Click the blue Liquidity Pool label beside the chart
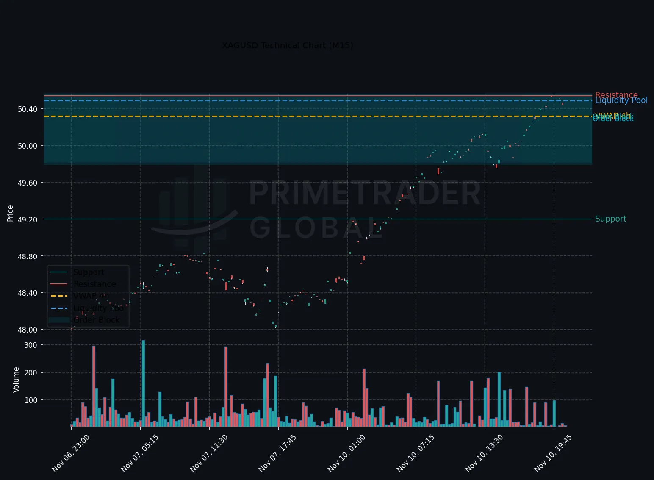The width and height of the screenshot is (654, 480). pyautogui.click(x=621, y=100)
